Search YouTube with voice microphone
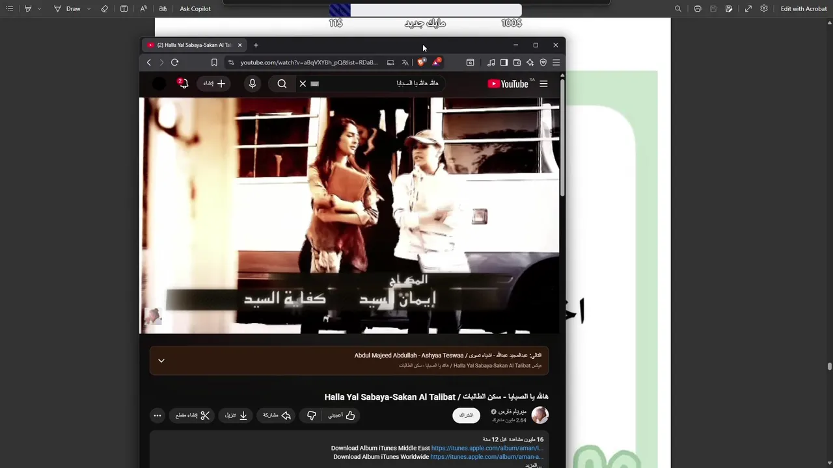This screenshot has height=468, width=833. 253,83
